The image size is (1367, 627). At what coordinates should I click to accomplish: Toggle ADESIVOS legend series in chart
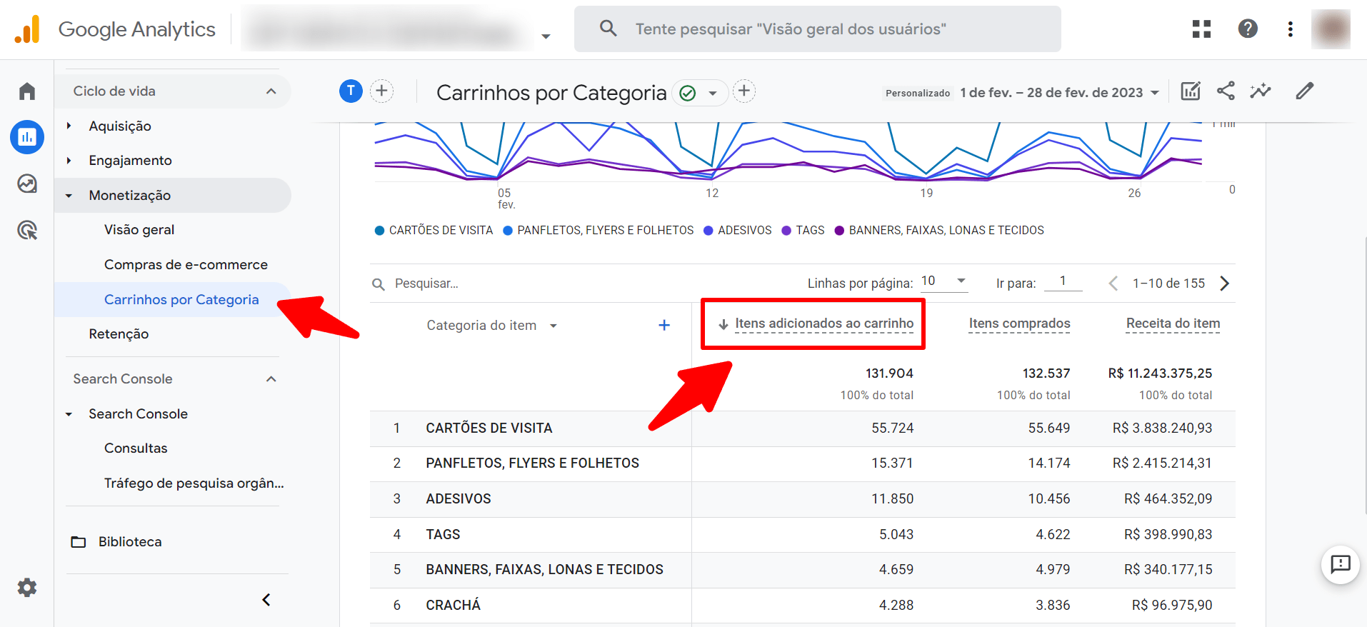click(738, 231)
